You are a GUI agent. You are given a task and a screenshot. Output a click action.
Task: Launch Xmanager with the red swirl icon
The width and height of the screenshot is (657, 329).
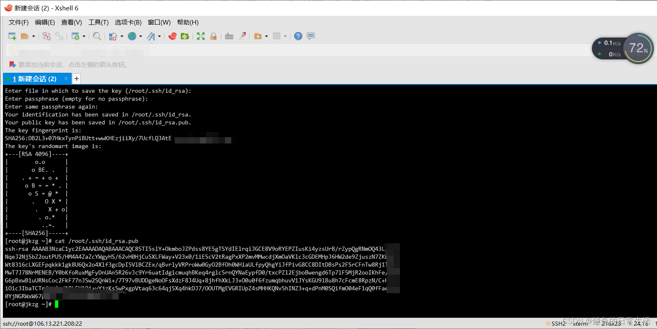[x=172, y=36]
